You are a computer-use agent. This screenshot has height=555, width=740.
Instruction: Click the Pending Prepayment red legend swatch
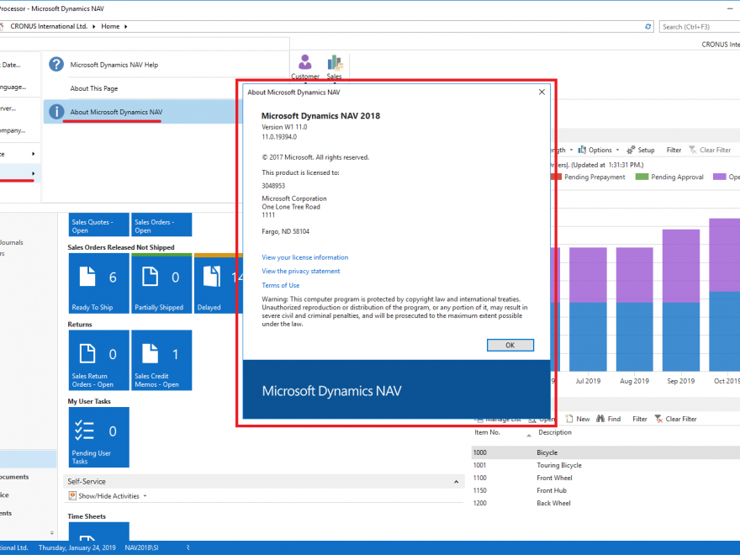pyautogui.click(x=557, y=177)
